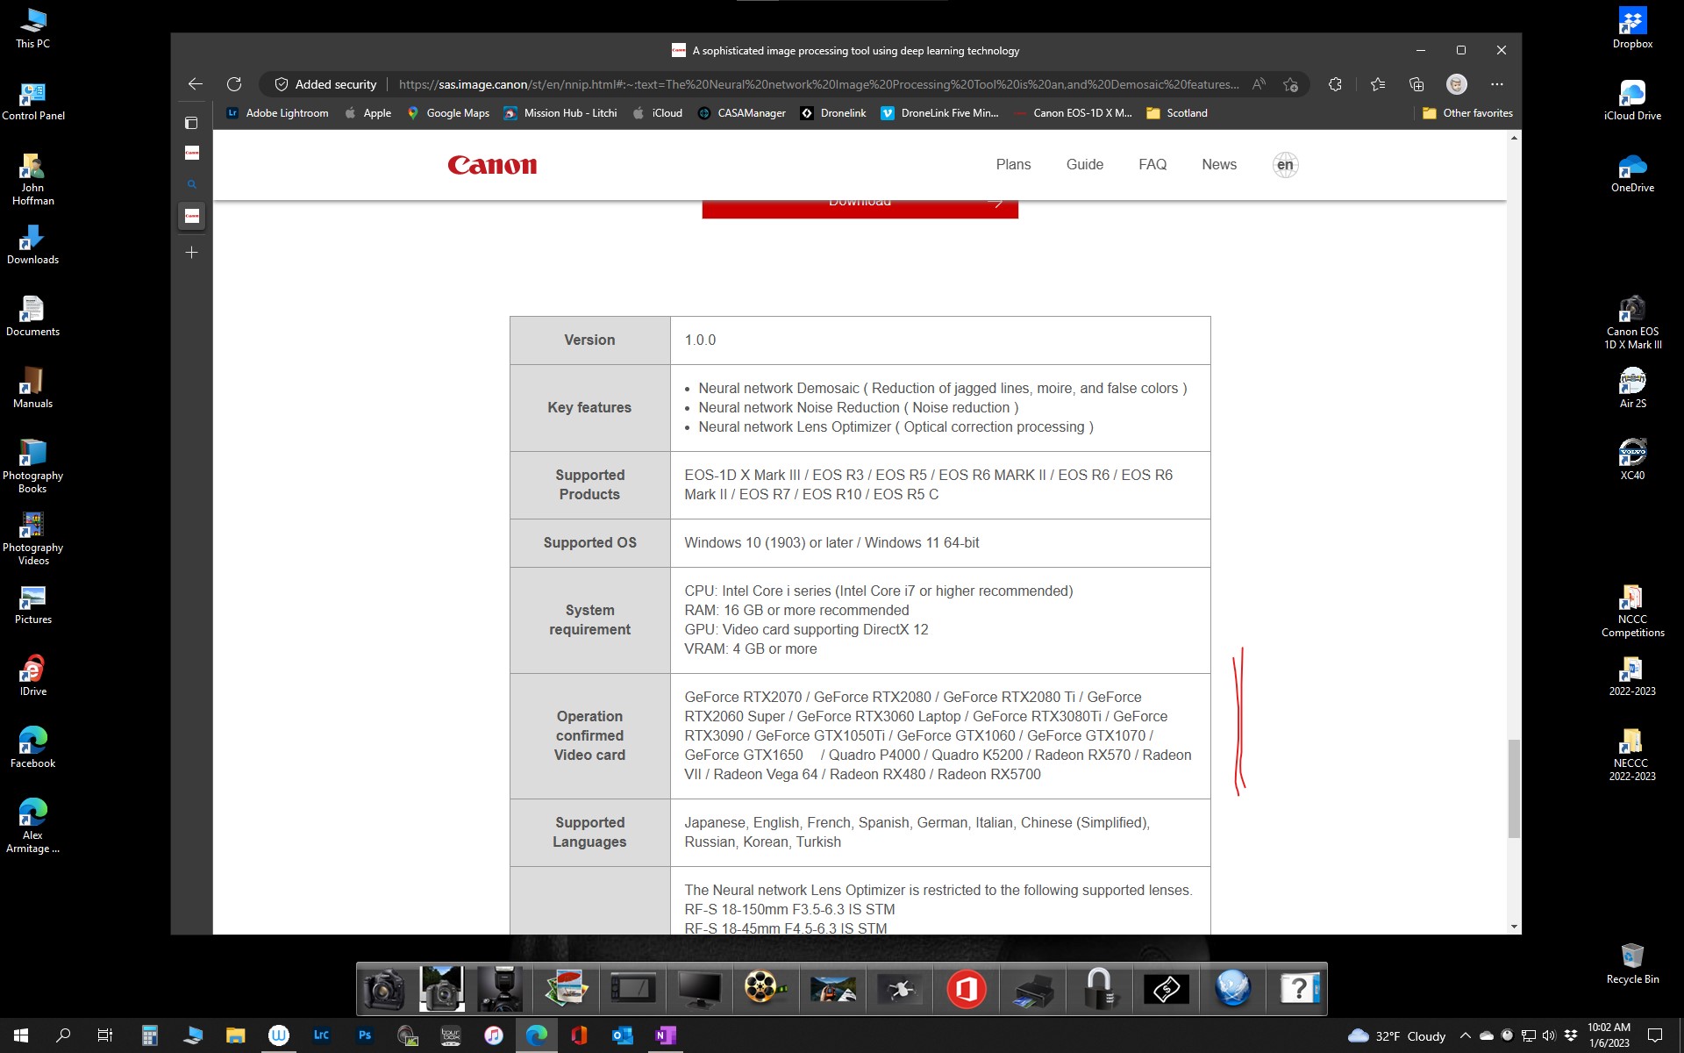Screen dimensions: 1684x1053
Task: Expand the Other favorites folder
Action: [1467, 113]
